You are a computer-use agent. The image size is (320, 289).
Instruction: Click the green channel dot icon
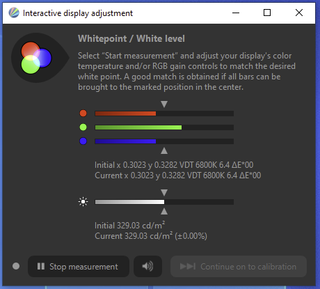83,127
